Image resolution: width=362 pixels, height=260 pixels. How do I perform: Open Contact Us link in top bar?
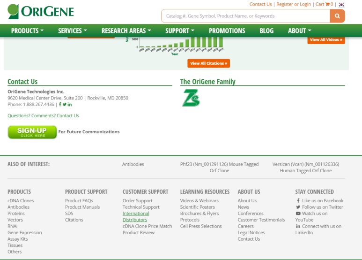[260, 4]
